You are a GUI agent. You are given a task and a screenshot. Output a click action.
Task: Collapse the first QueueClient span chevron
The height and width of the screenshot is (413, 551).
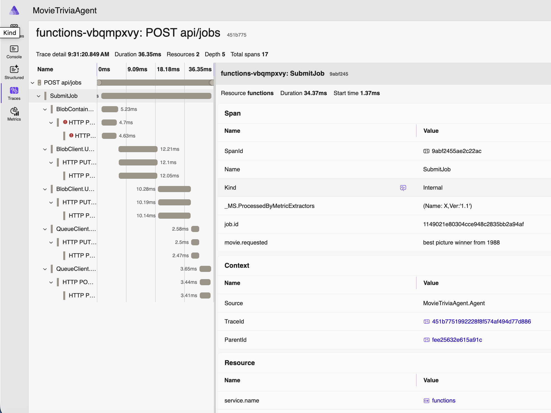click(x=45, y=229)
